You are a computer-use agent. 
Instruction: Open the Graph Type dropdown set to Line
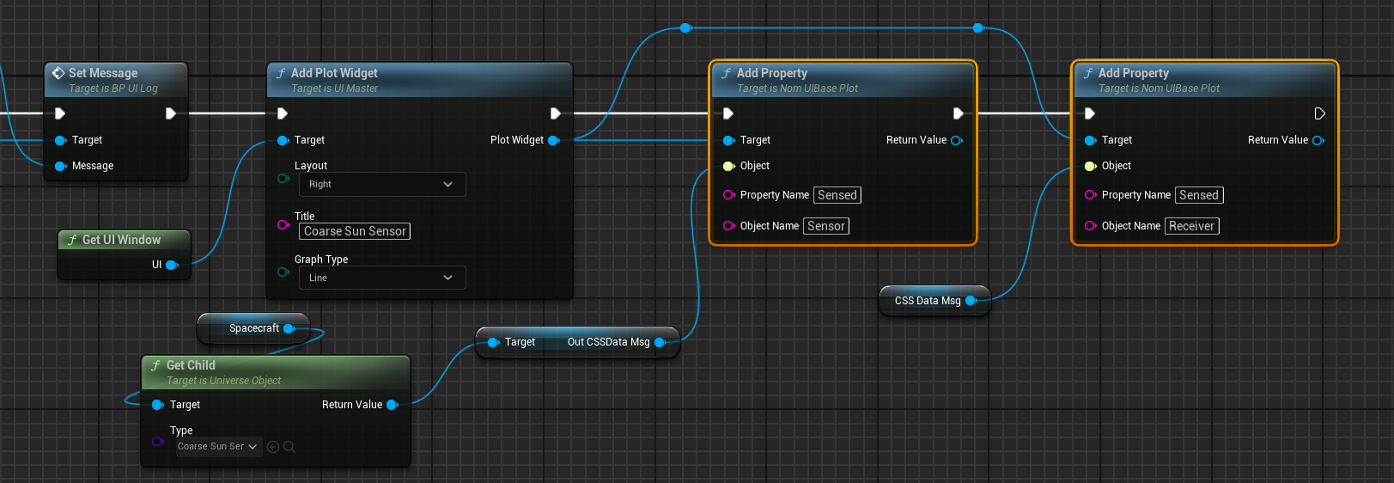pos(382,278)
